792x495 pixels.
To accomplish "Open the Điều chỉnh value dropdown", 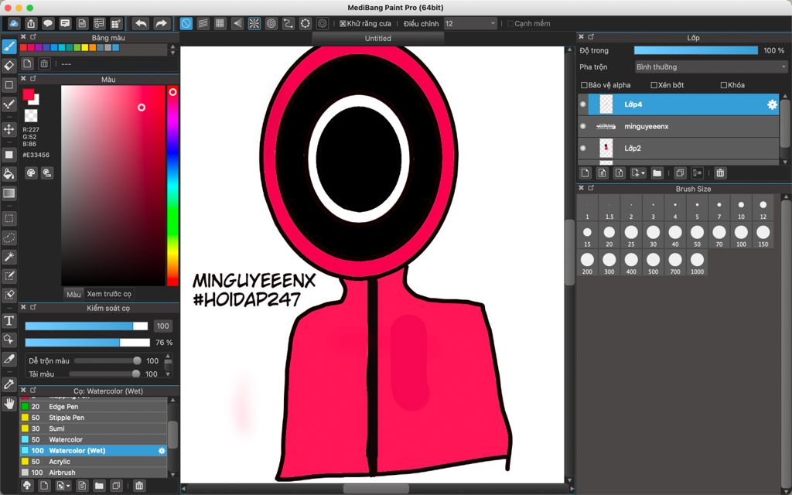I will (x=470, y=24).
